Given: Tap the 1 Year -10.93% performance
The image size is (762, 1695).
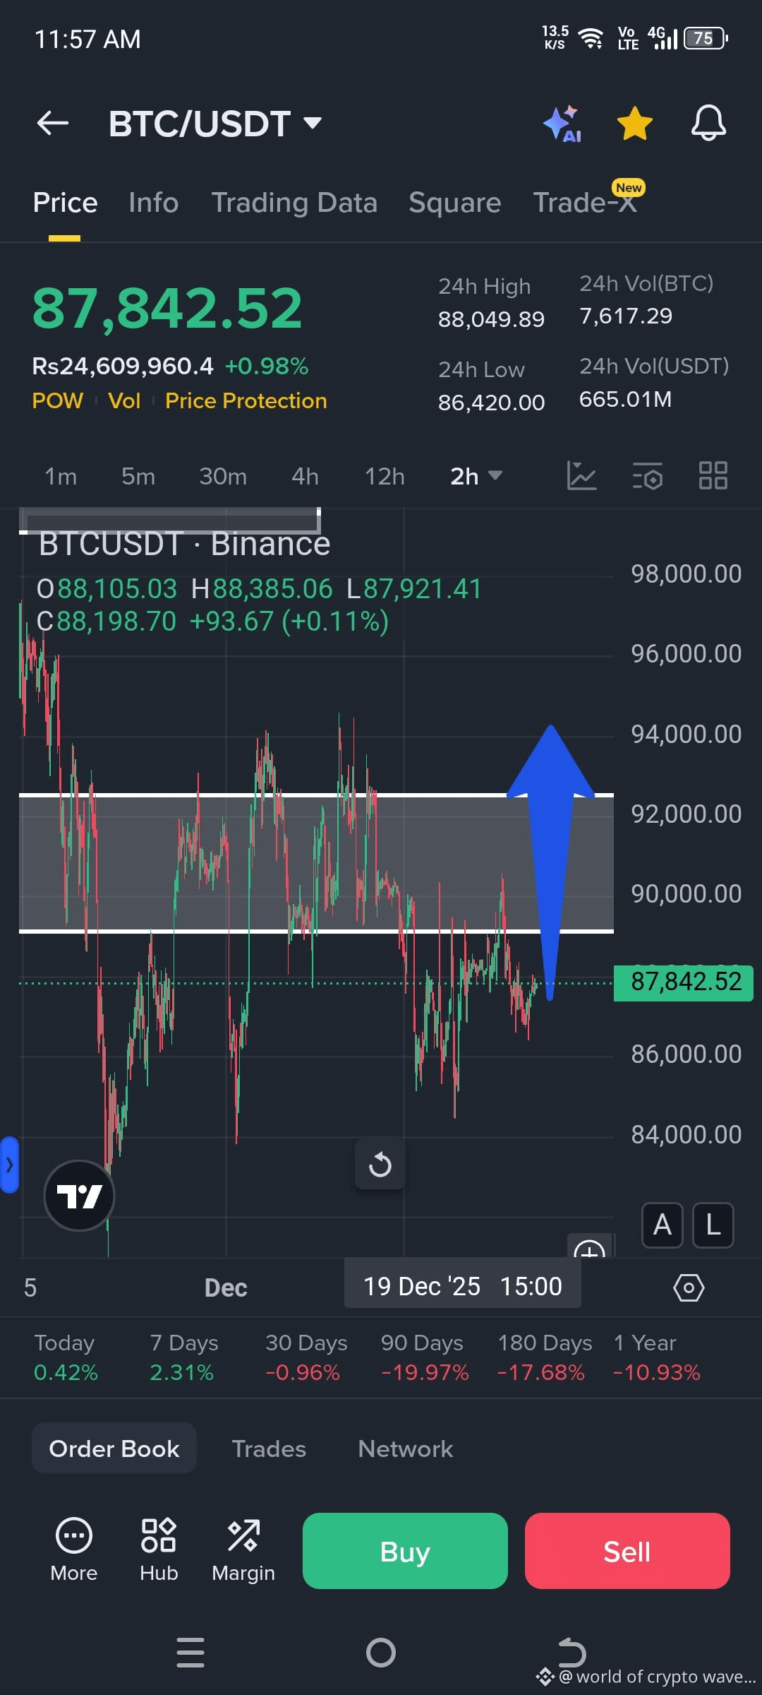Looking at the screenshot, I should point(657,1357).
